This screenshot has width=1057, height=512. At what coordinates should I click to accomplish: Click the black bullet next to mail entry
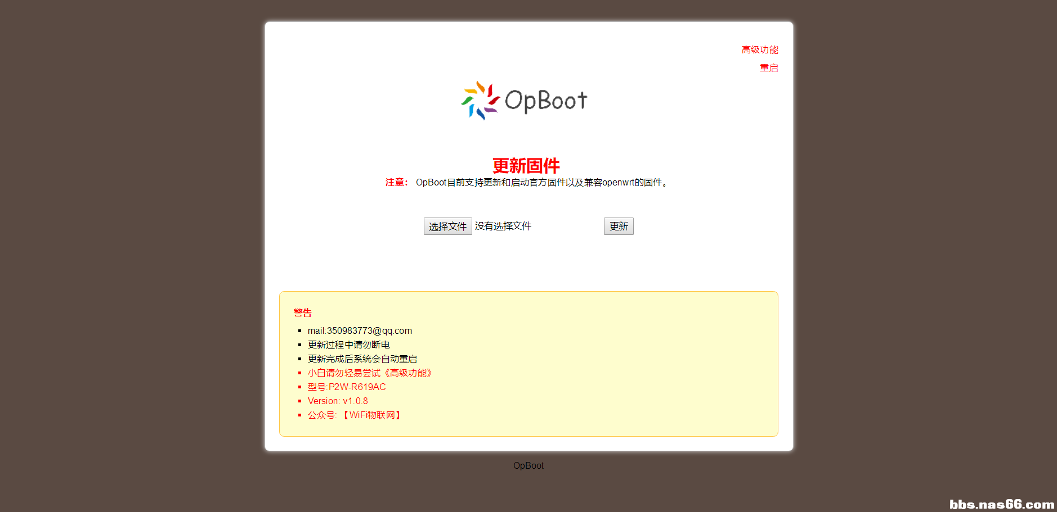pyautogui.click(x=299, y=330)
